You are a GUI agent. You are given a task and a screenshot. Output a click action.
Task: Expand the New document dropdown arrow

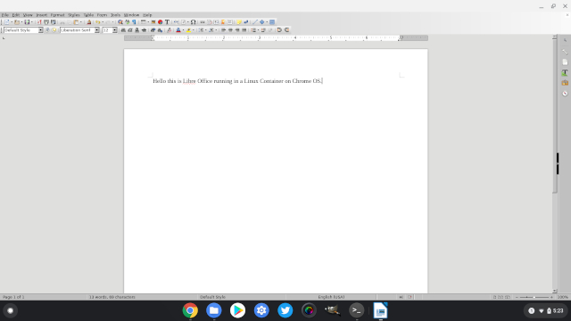click(x=12, y=21)
